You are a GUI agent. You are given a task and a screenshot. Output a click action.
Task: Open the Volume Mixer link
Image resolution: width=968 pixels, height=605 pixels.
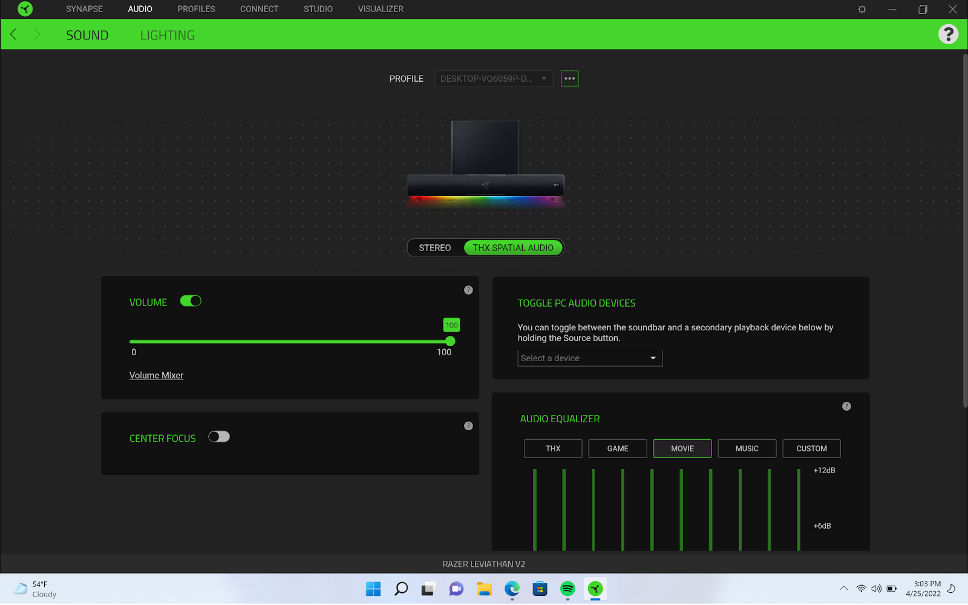tap(156, 376)
